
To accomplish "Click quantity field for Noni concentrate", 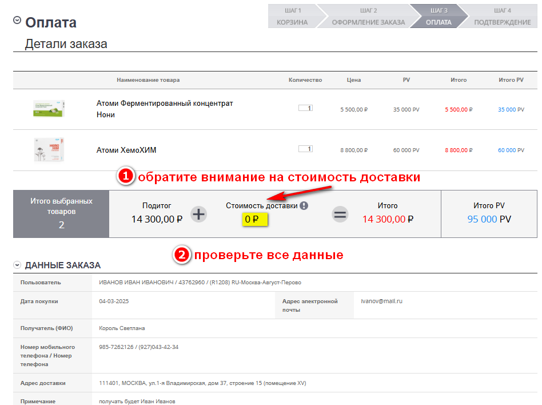I will pyautogui.click(x=305, y=108).
